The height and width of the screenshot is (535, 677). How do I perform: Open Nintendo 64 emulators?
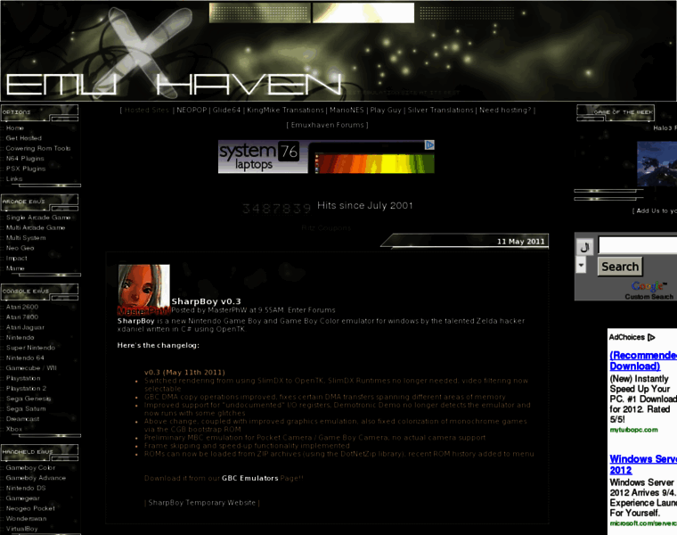tap(25, 358)
